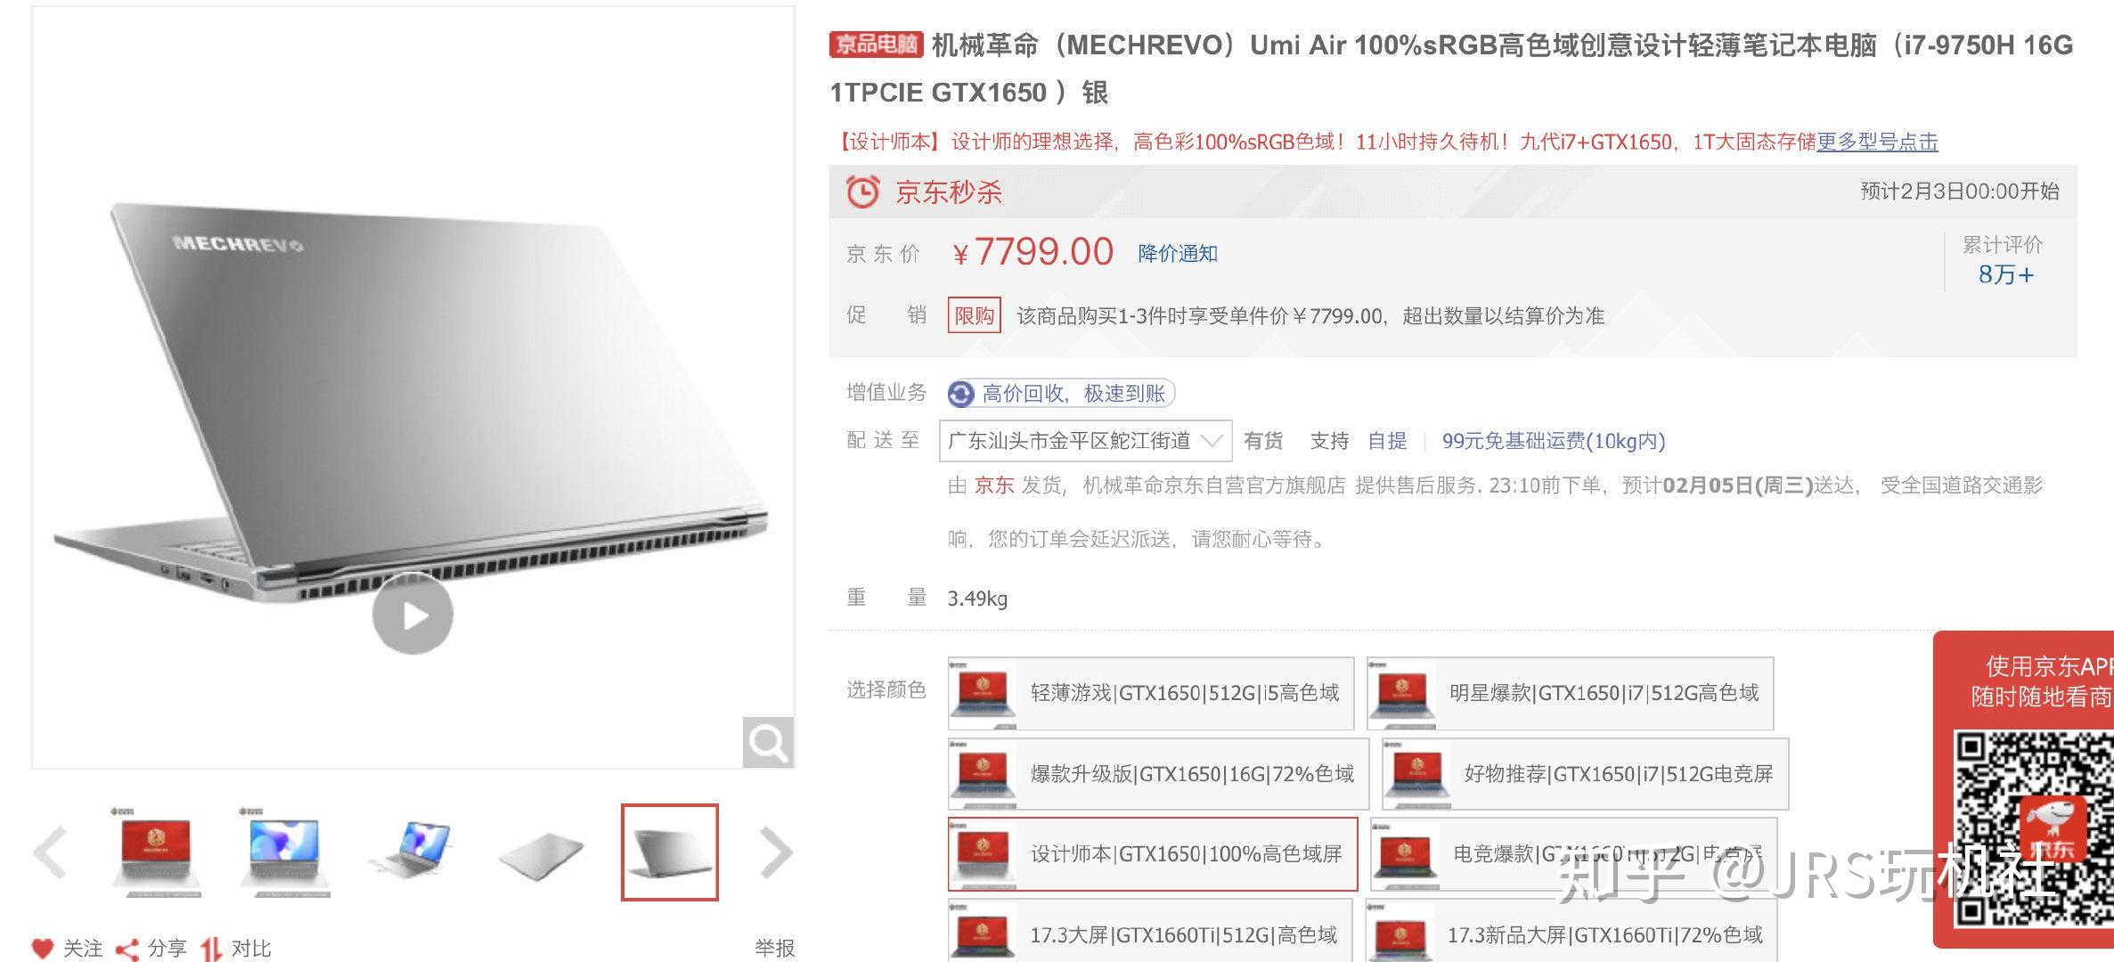This screenshot has height=962, width=2114.
Task: Select option 爆款升级版|GTX1650|16G|72%色域
Action: 1158,773
